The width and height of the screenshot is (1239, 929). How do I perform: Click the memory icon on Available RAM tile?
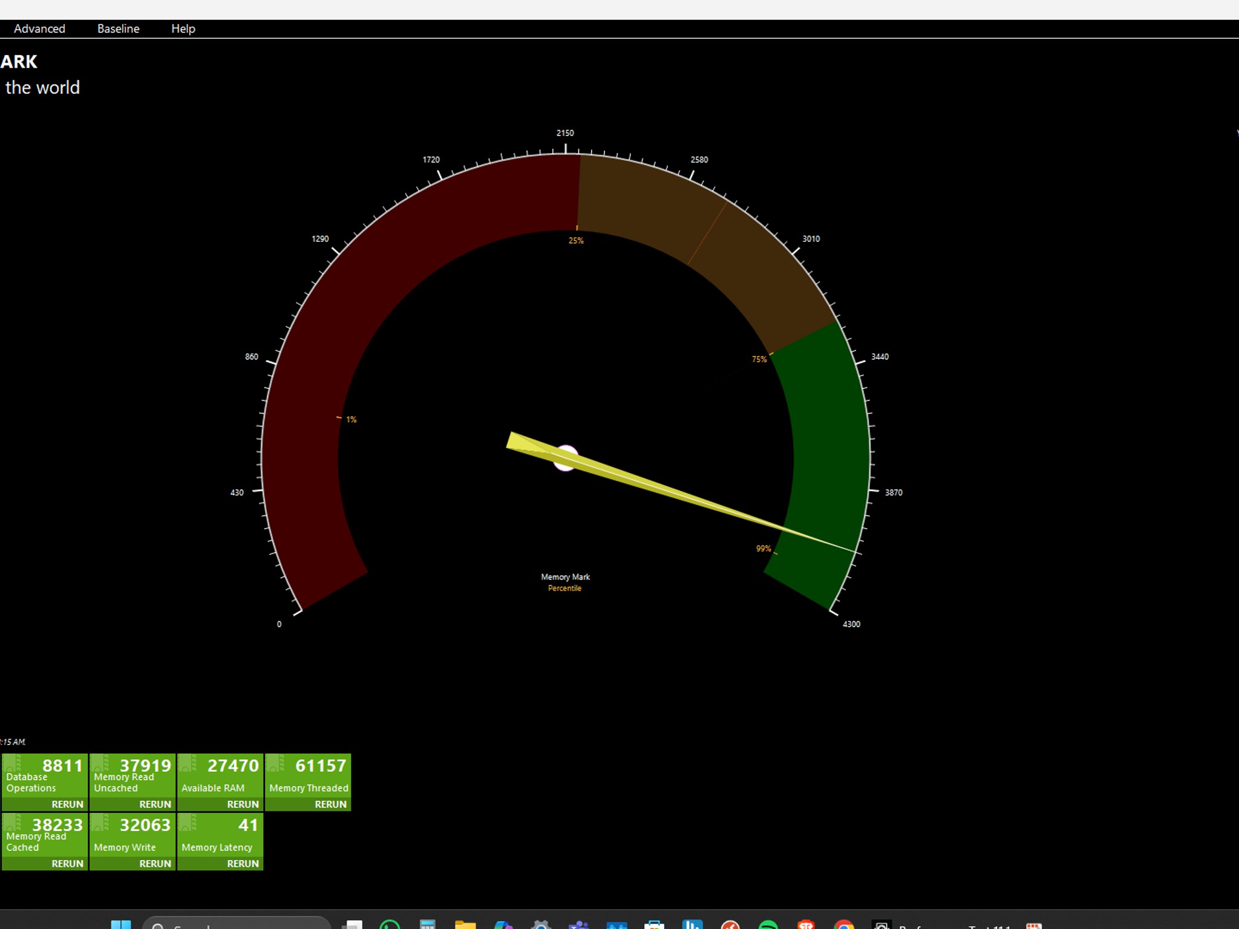coord(189,763)
